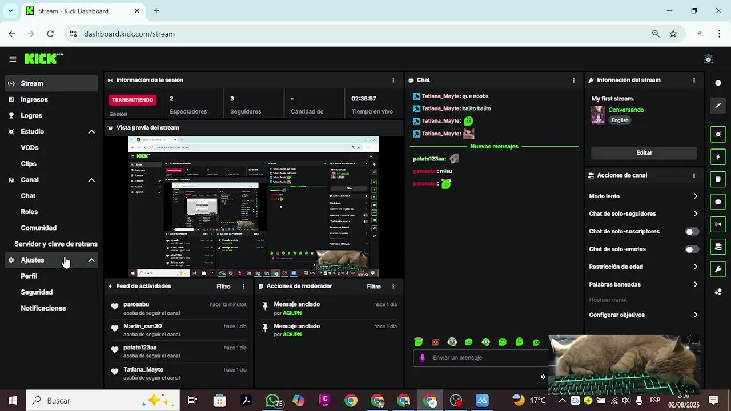Collapse the Canal sidebar section

click(x=91, y=180)
